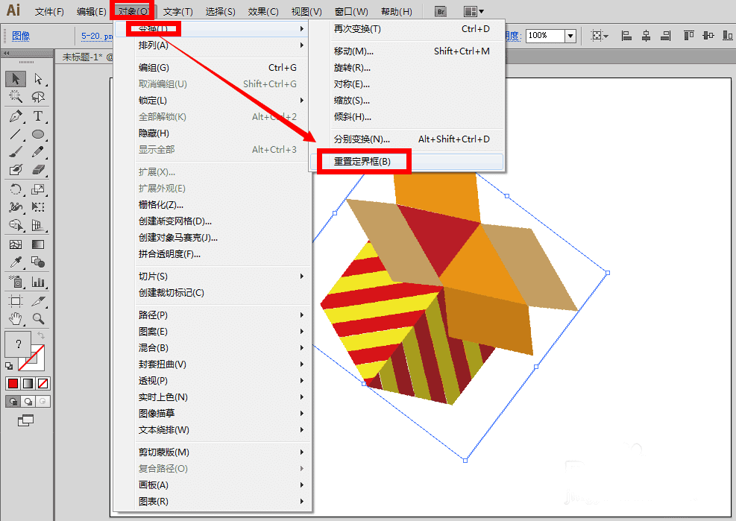The width and height of the screenshot is (736, 521).
Task: Open the 效果(C) menu
Action: pos(262,11)
